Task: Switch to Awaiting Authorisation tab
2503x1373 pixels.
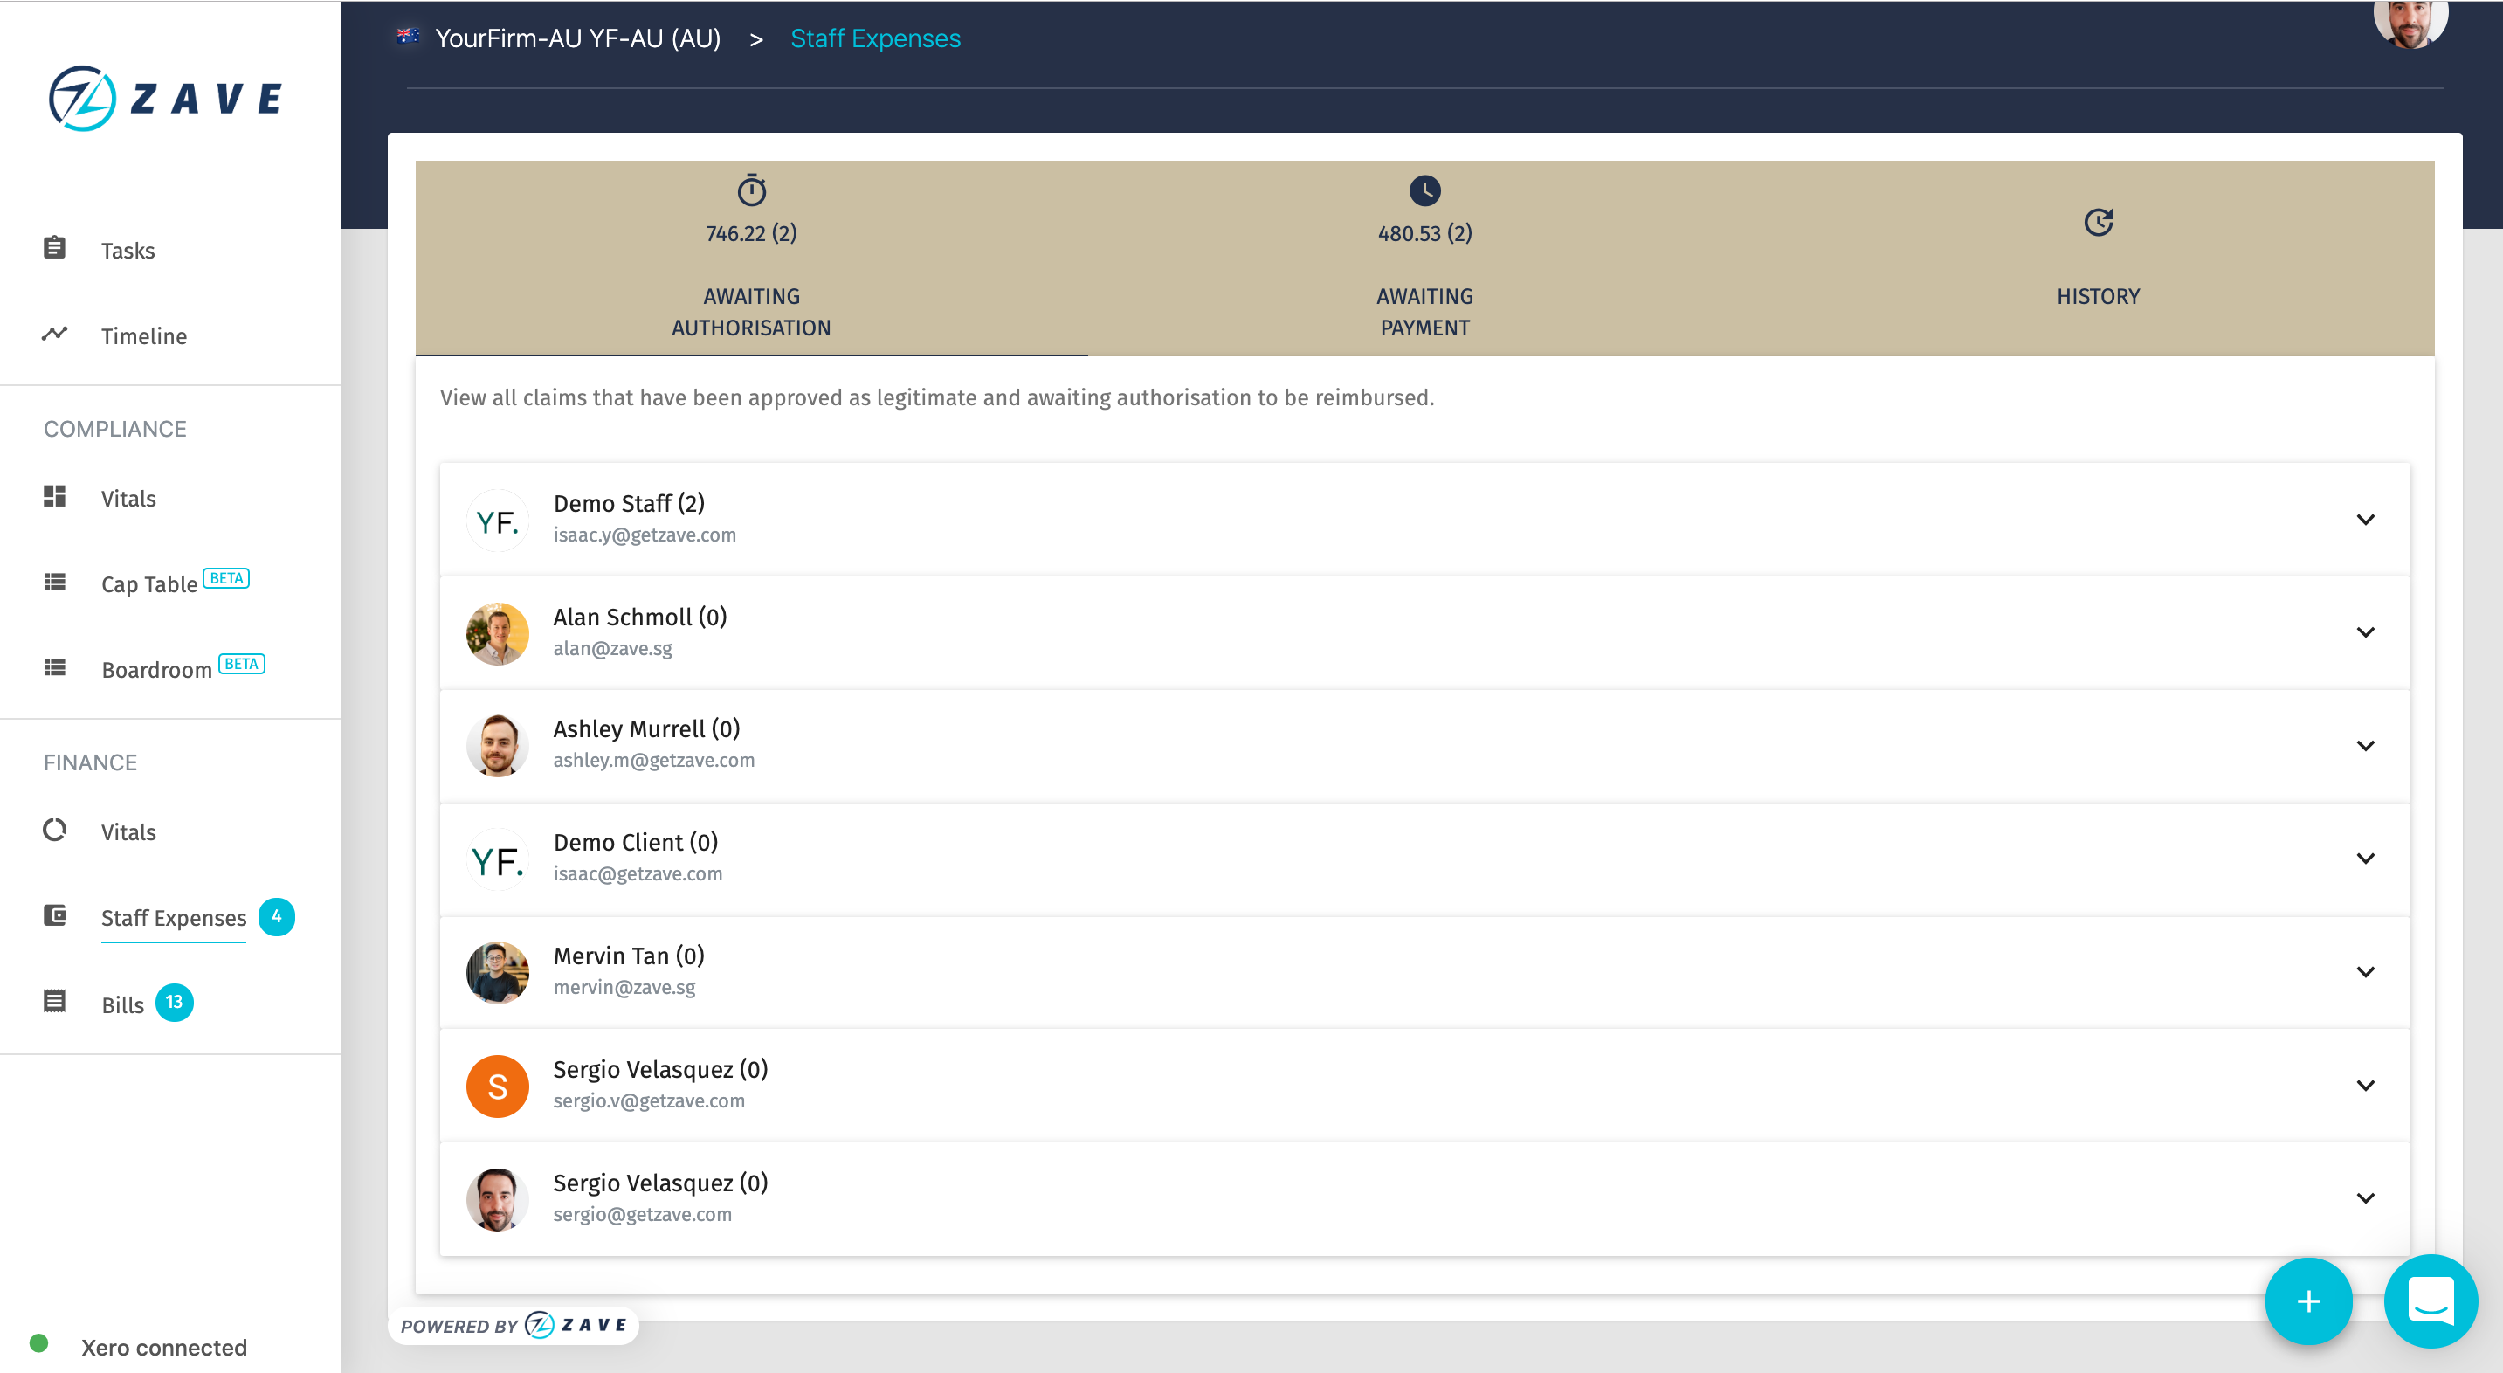Action: pos(751,259)
